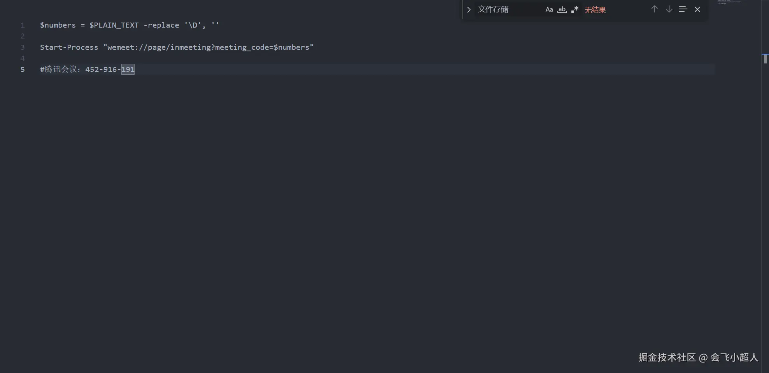Click the match counter area showing 无结果

pos(595,9)
